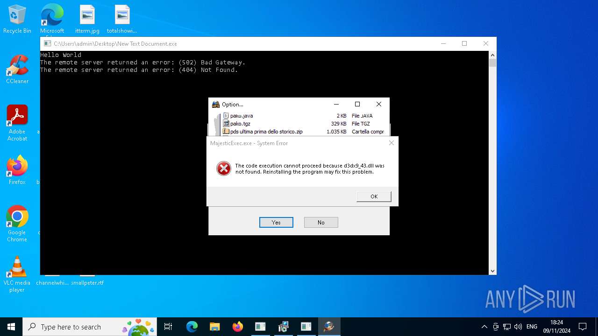598x336 pixels.
Task: Click the File TGZ type cell
Action: 361,124
